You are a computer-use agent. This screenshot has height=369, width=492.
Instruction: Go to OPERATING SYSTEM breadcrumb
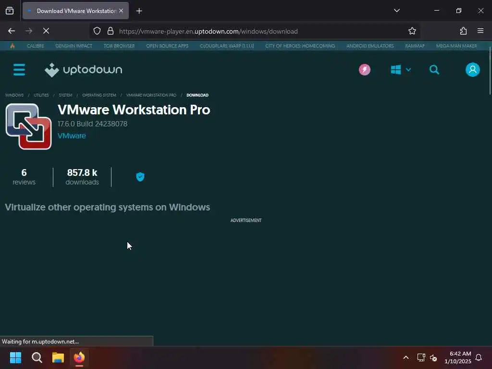(99, 95)
